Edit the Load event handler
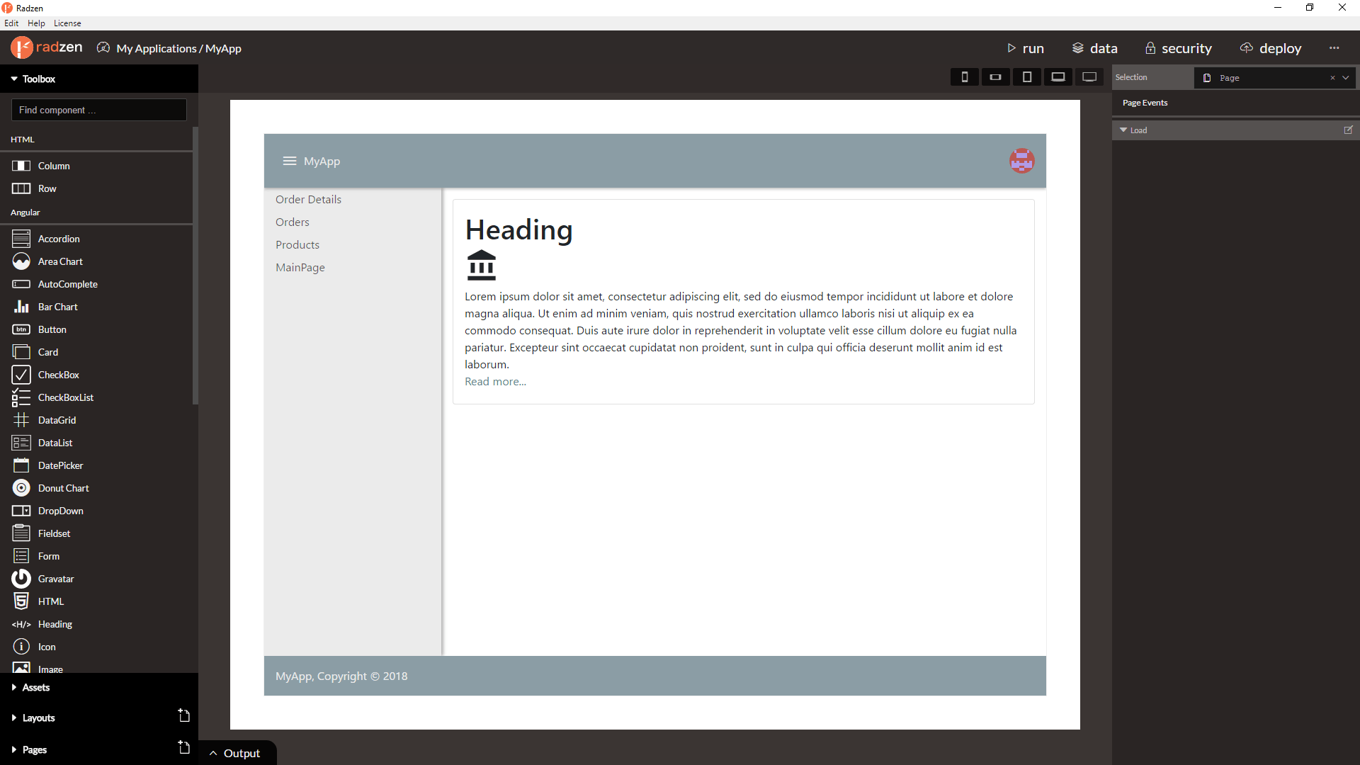The image size is (1360, 765). point(1348,130)
